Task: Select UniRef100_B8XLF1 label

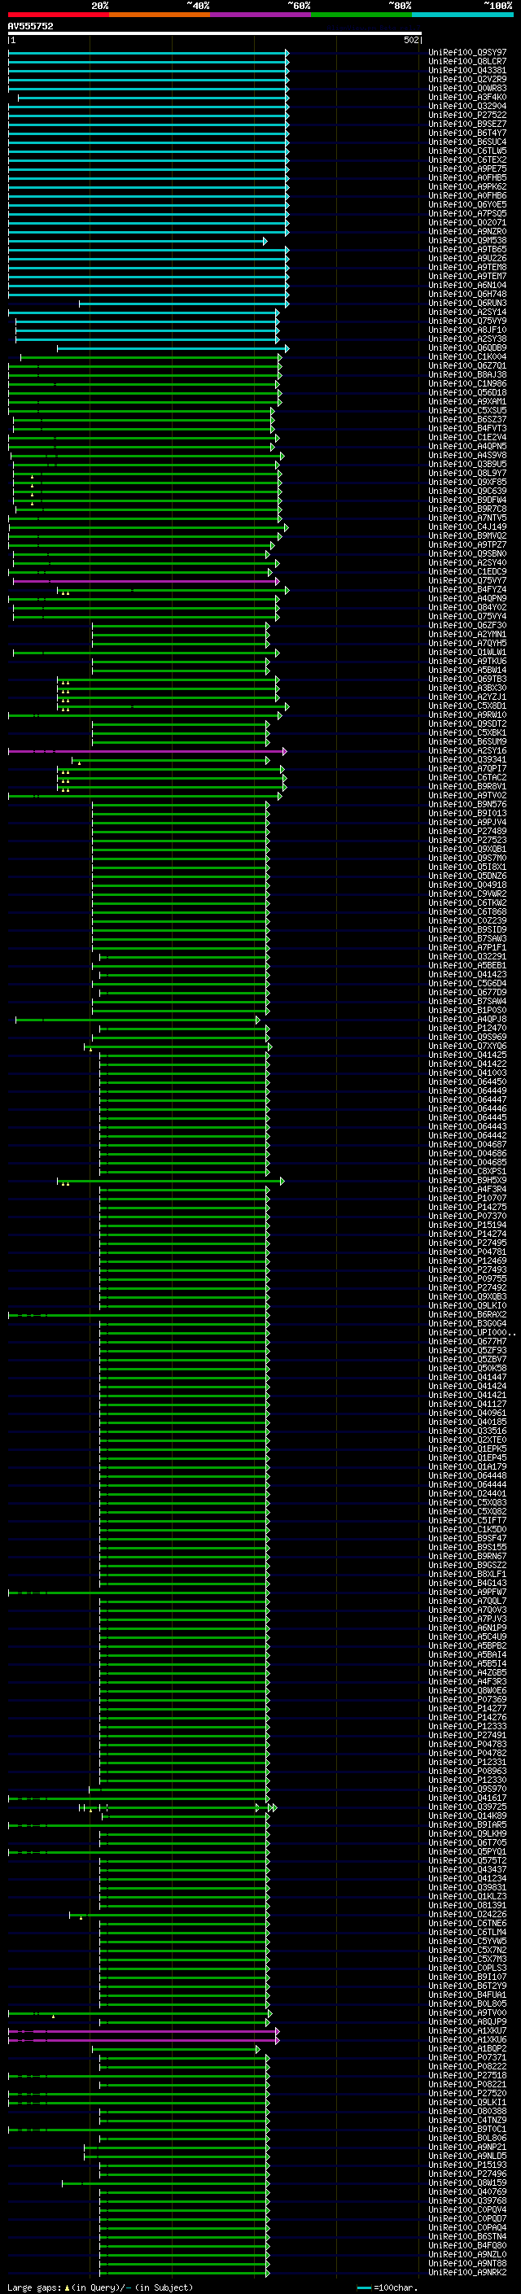Action: click(467, 1575)
